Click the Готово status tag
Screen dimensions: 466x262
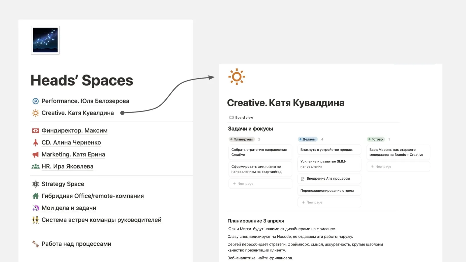[x=376, y=139]
